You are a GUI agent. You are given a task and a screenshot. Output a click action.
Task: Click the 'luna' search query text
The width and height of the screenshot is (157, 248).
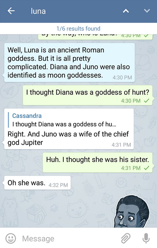(38, 11)
